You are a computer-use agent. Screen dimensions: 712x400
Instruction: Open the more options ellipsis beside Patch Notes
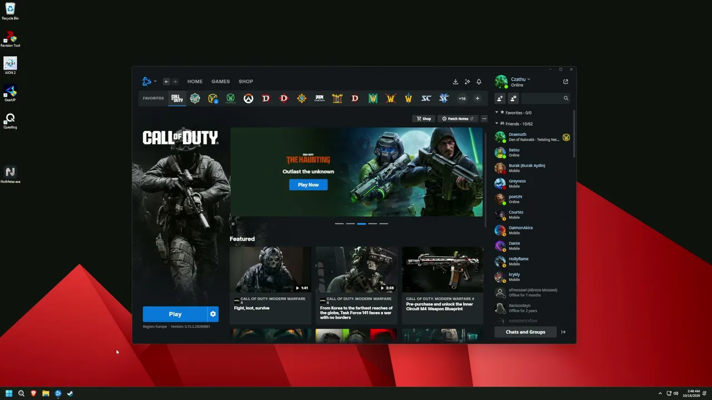tap(484, 118)
